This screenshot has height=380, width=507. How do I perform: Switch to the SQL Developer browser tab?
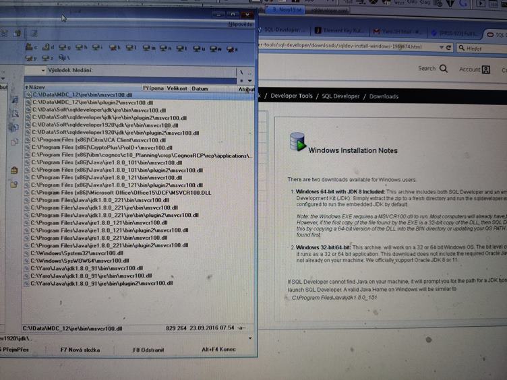[284, 30]
